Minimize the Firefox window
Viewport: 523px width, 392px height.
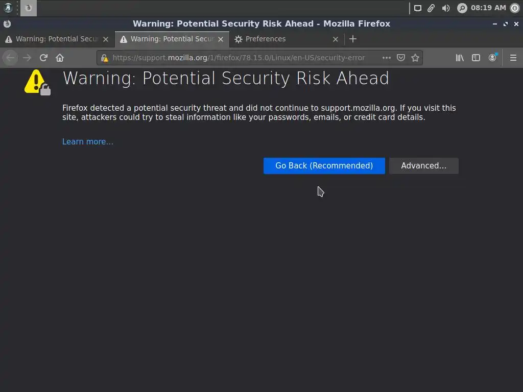click(x=495, y=24)
